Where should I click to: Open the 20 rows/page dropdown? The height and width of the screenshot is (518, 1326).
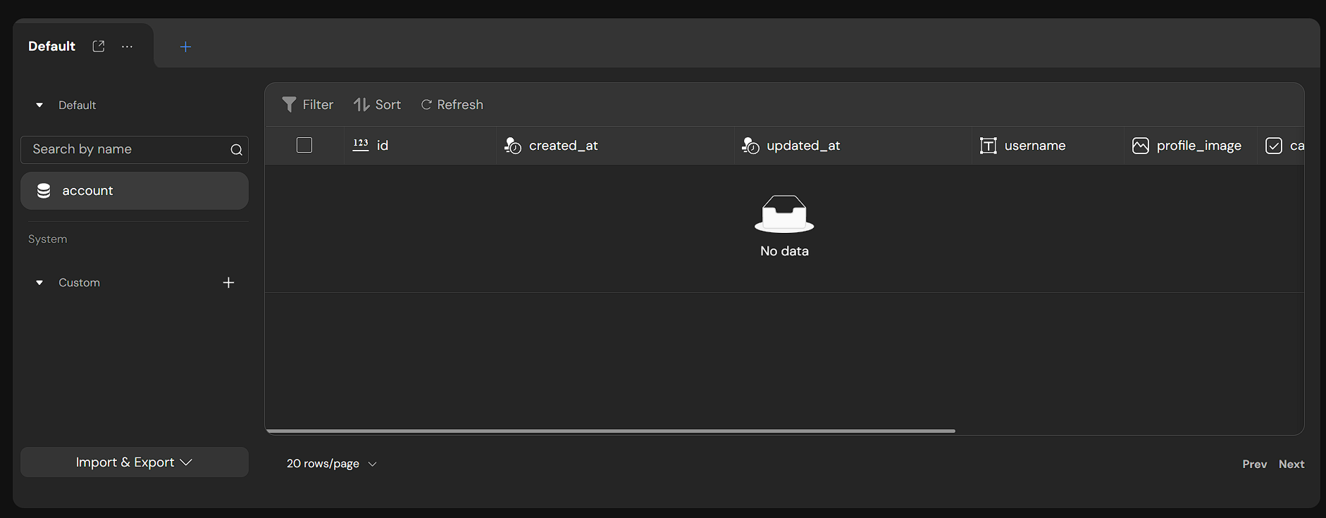[331, 464]
